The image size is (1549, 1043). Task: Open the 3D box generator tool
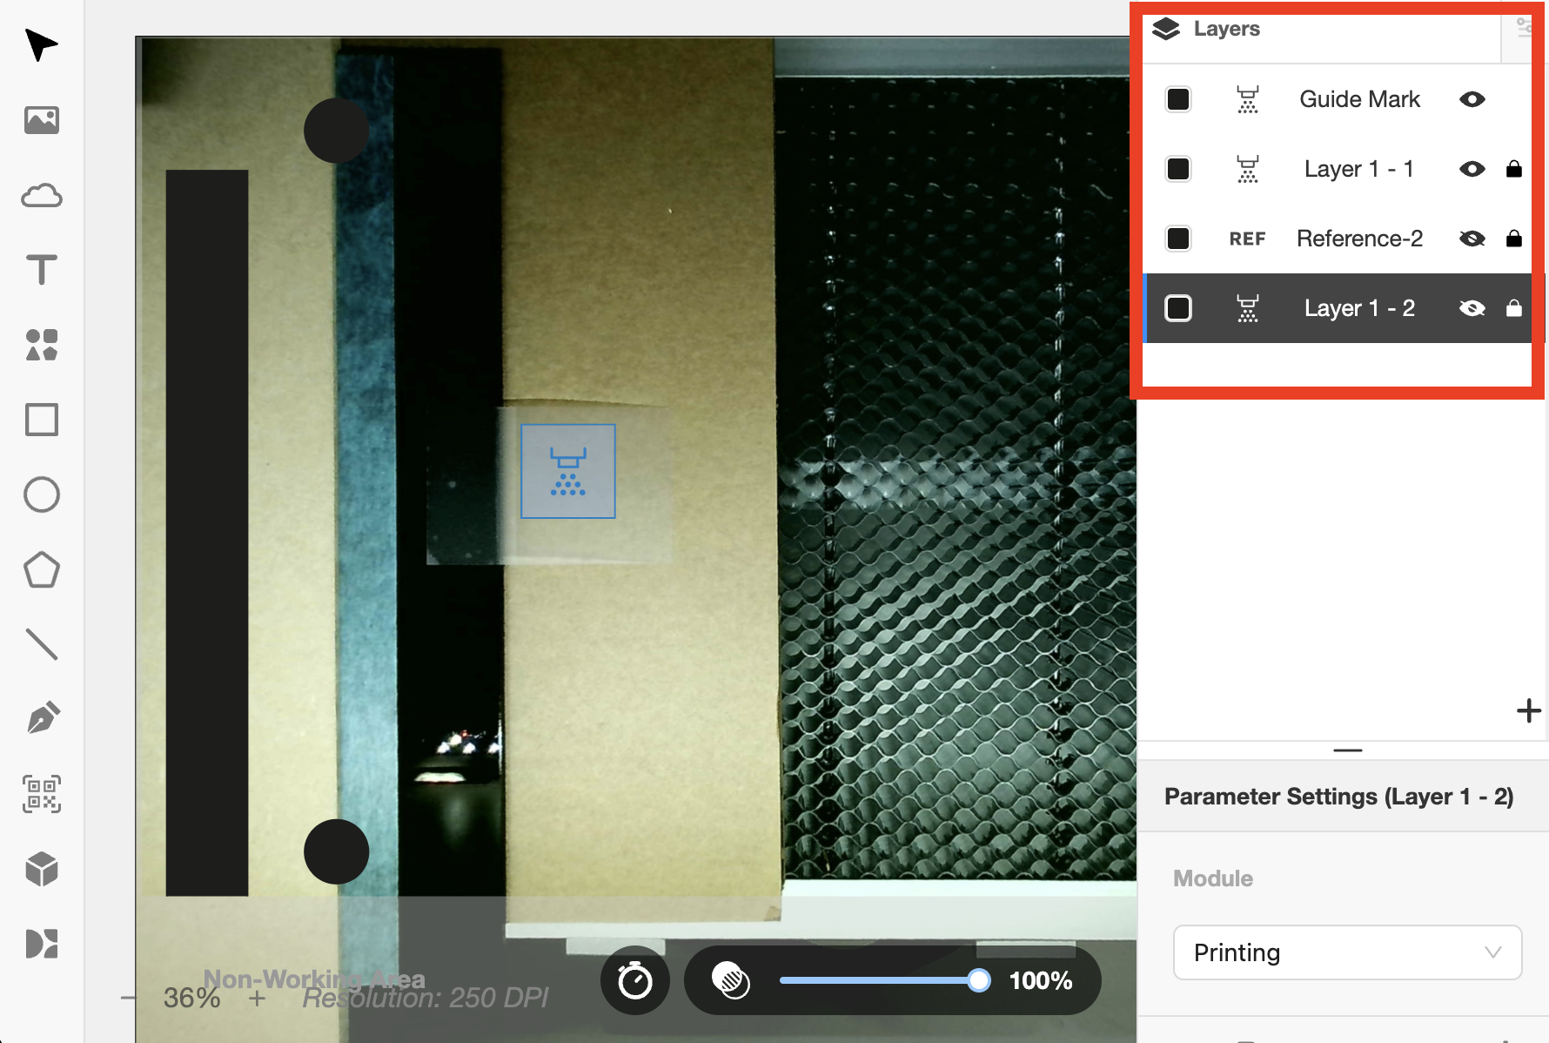(x=42, y=869)
